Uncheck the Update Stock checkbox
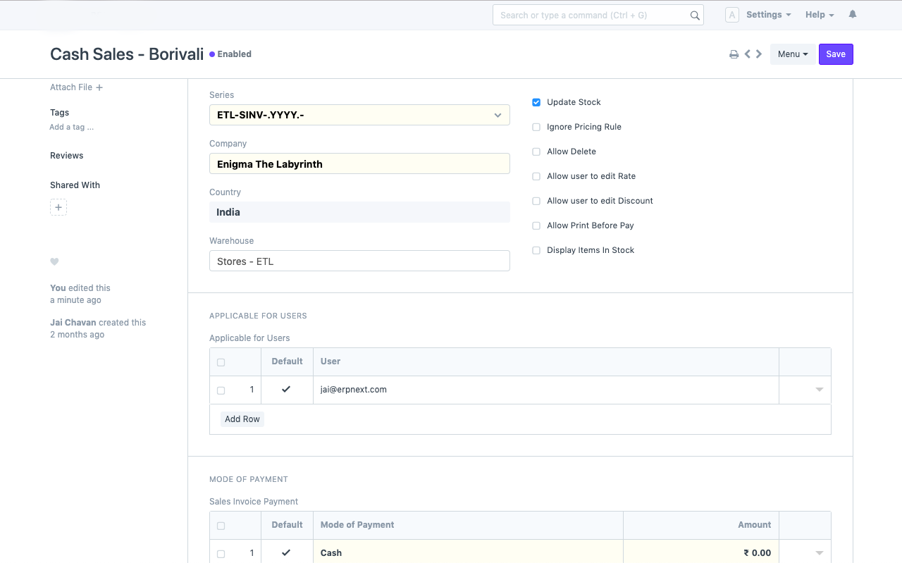This screenshot has width=902, height=563. (x=536, y=102)
